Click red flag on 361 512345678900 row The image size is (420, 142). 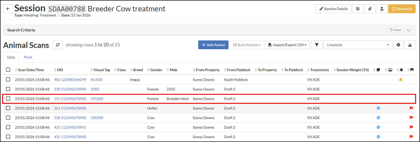coord(411,108)
